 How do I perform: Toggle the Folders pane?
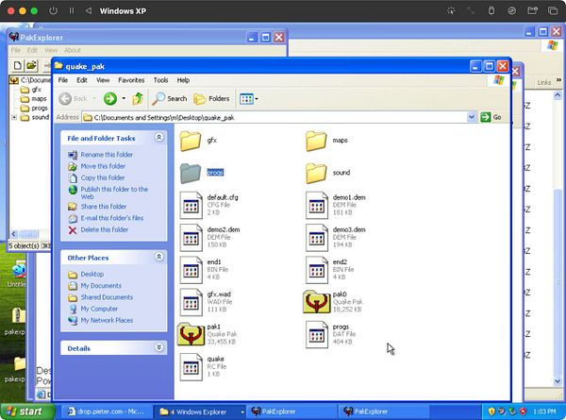point(211,98)
